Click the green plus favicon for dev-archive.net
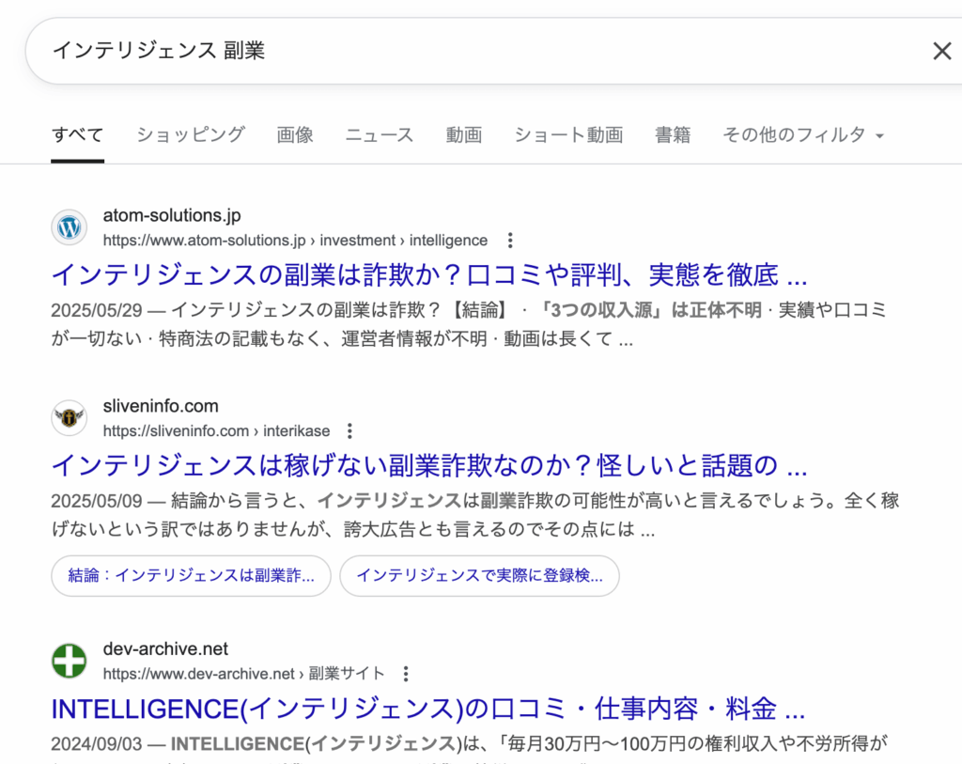 click(x=70, y=661)
